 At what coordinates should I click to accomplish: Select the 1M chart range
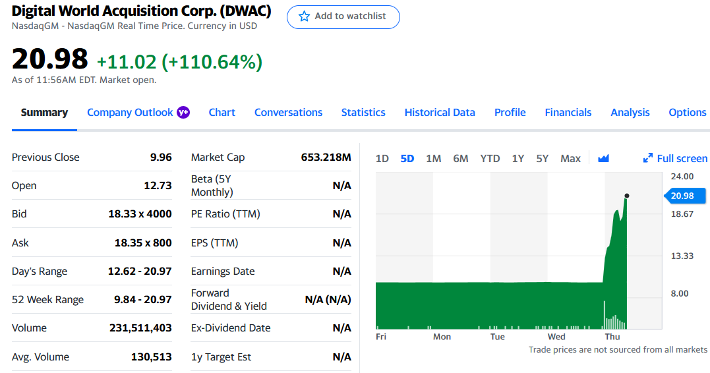click(433, 158)
